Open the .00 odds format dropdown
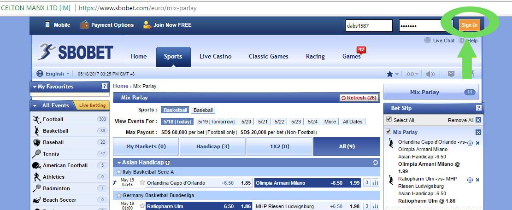This screenshot has width=512, height=210. 412,74
